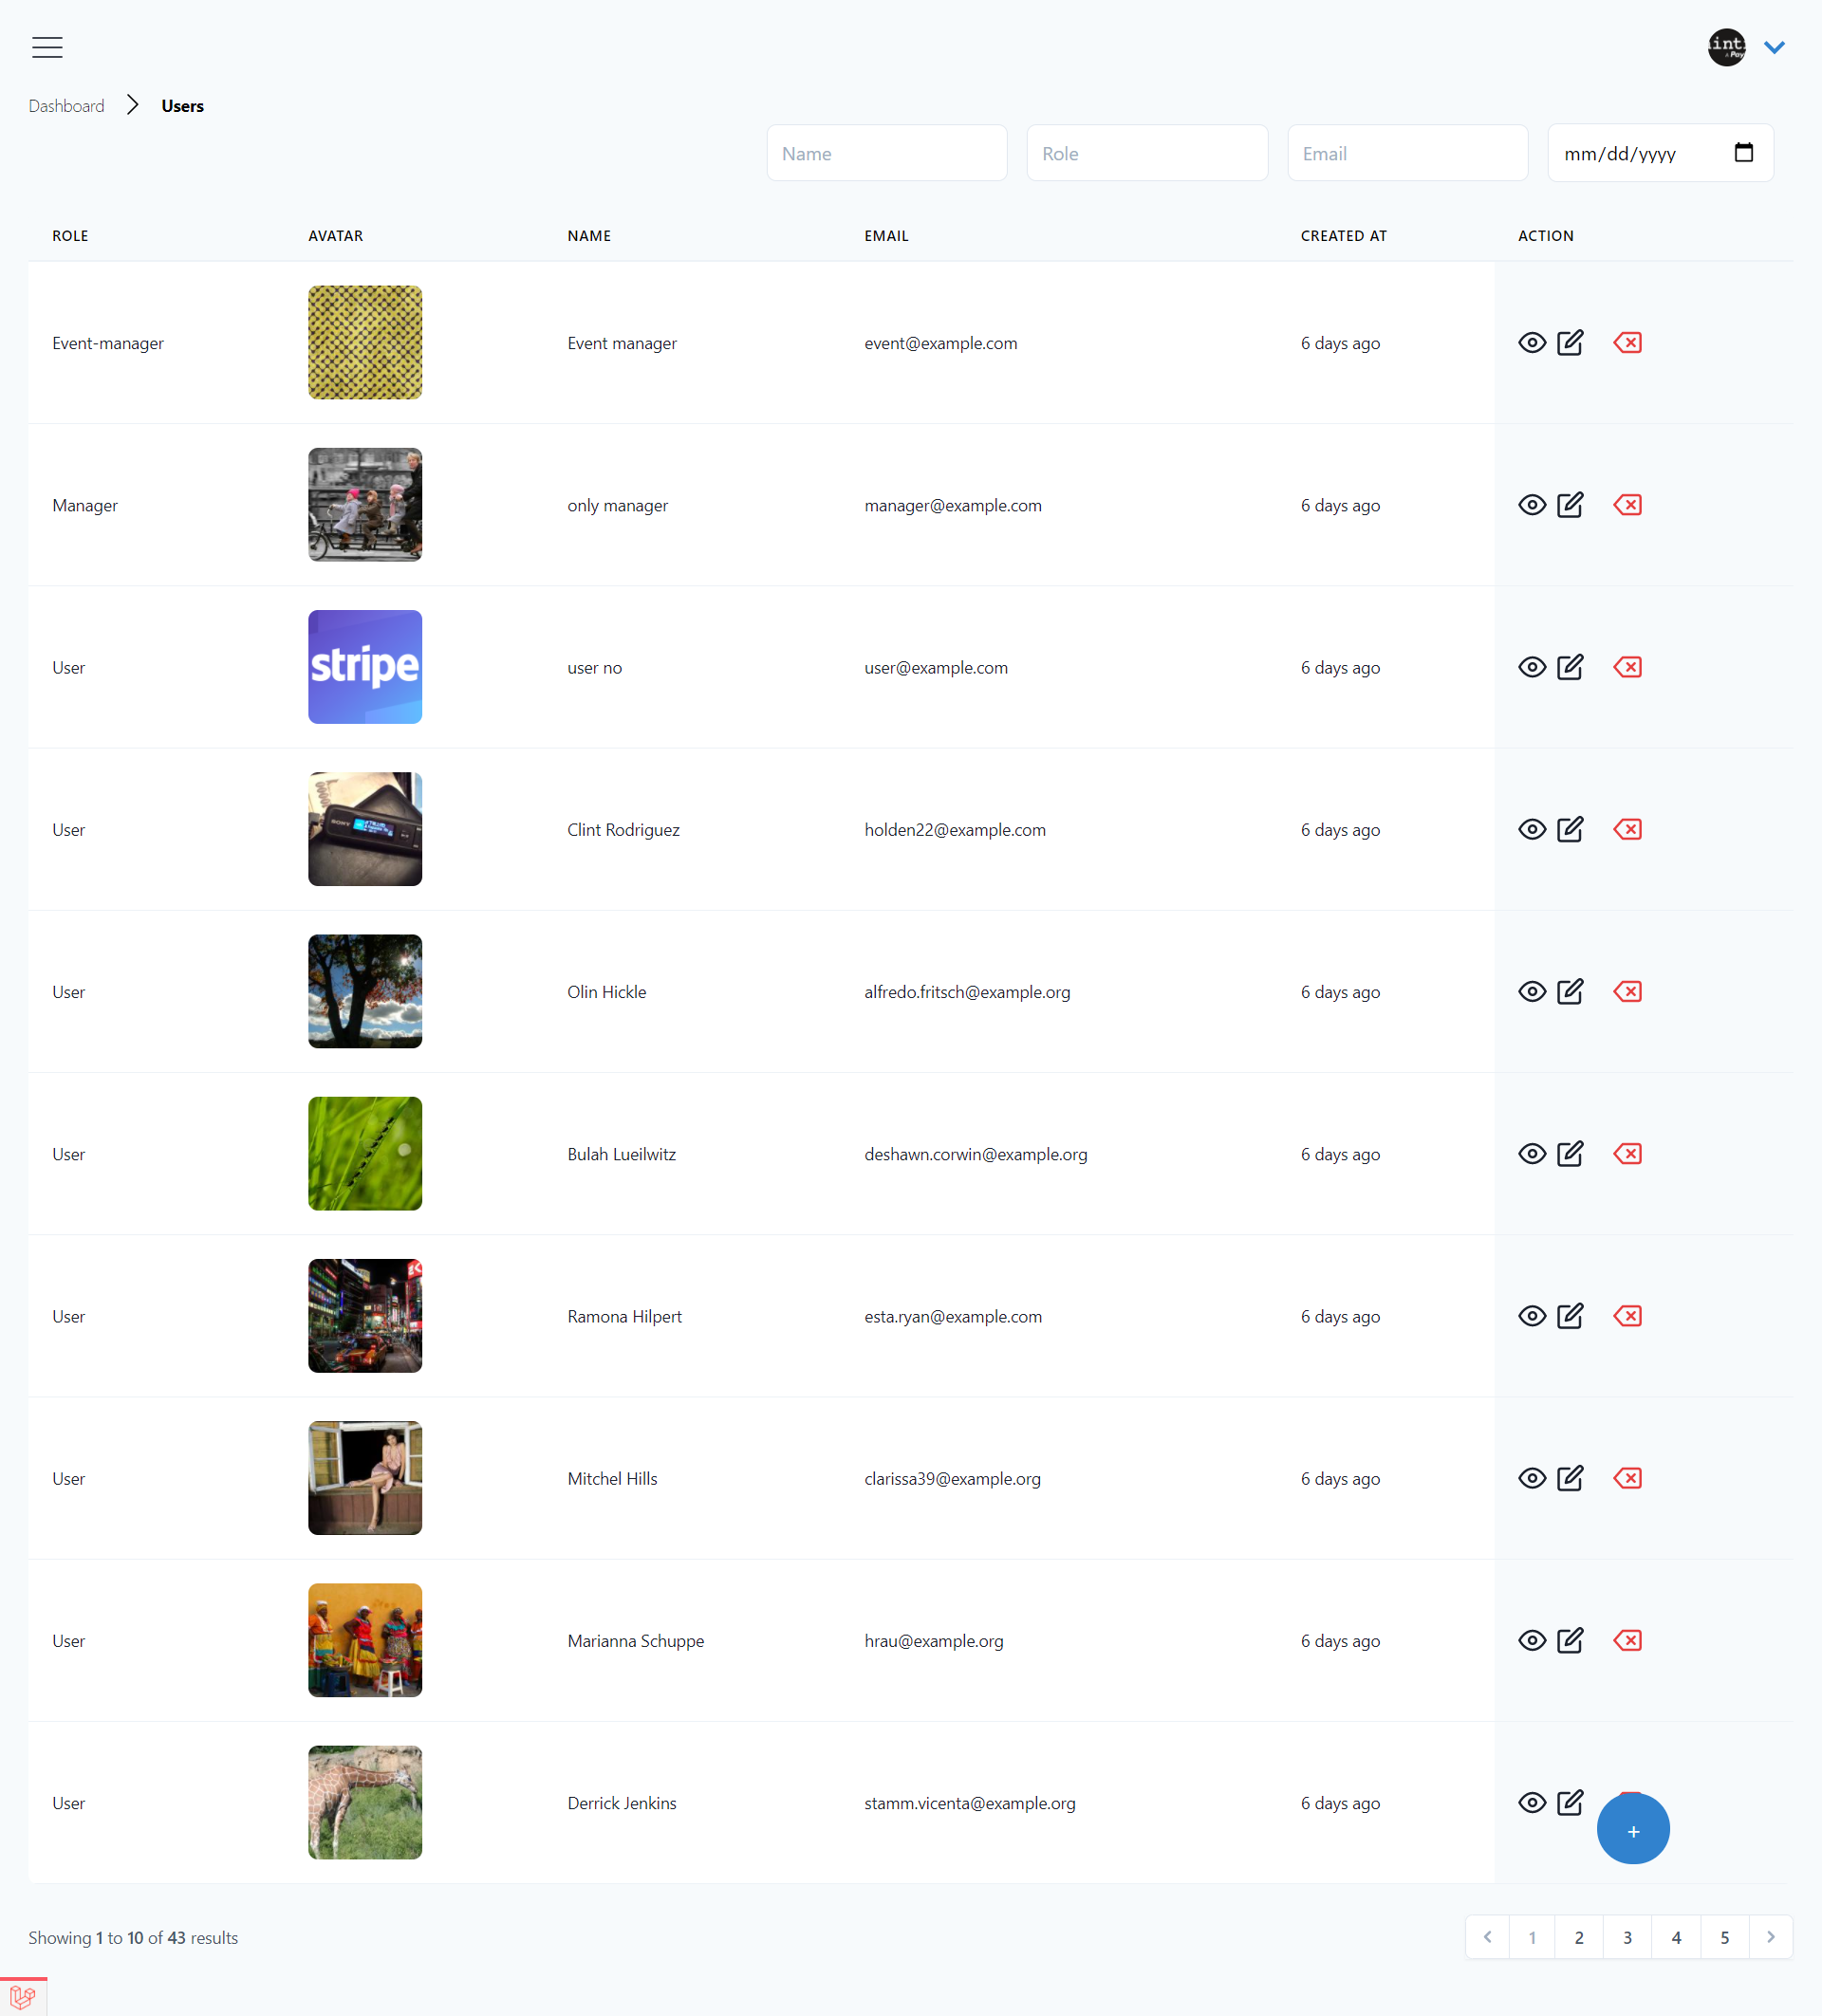The width and height of the screenshot is (1822, 2016).
Task: View user no details via eye icon
Action: 1531,667
